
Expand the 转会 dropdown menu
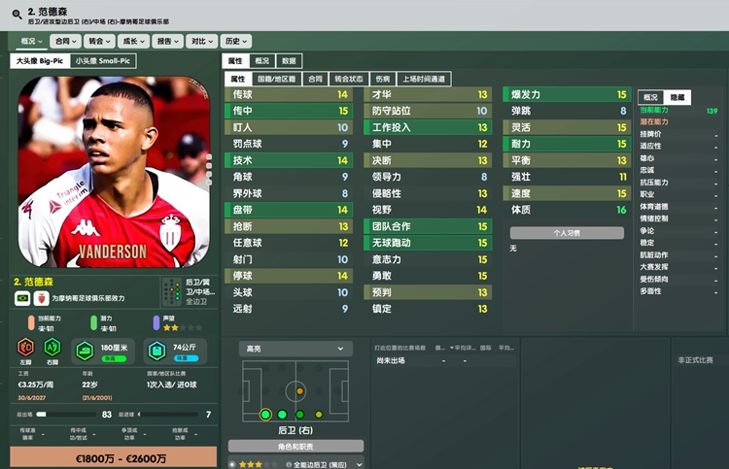tap(99, 42)
